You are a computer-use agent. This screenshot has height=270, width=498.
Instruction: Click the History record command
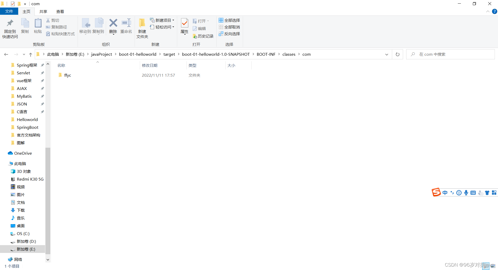click(x=203, y=36)
